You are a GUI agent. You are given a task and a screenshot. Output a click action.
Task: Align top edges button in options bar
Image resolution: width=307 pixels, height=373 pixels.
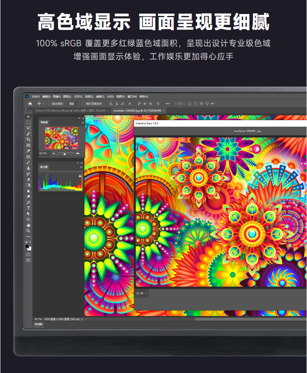point(139,103)
